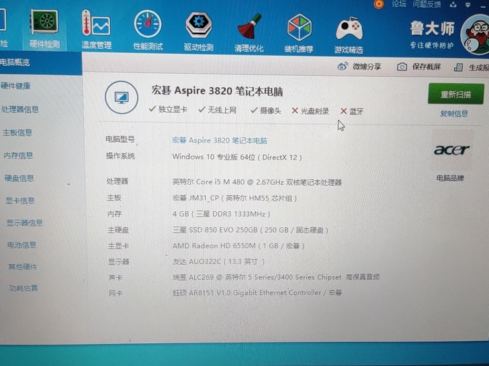The height and width of the screenshot is (366, 489).
Task: Select 硬盘信息 in the sidebar
Action: pos(19,178)
